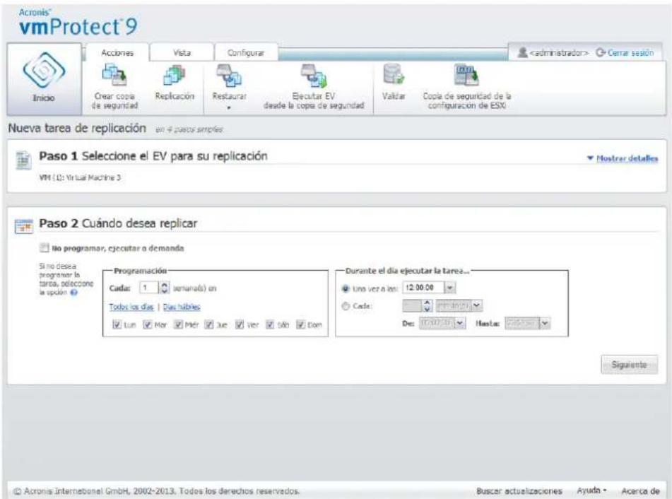Switch to the Vista tab
The width and height of the screenshot is (672, 499).
coord(182,53)
